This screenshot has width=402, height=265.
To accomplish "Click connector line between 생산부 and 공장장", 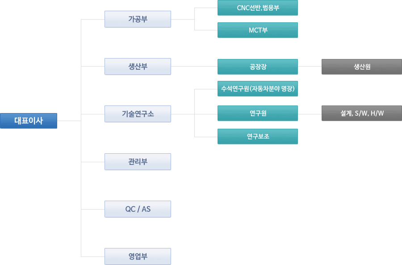I will pyautogui.click(x=194, y=67).
